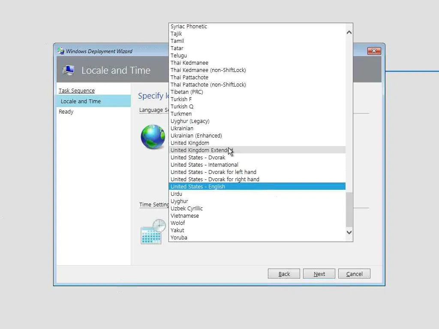Click the Windows Deployment Wizard title icon
The image size is (439, 329).
(x=61, y=51)
